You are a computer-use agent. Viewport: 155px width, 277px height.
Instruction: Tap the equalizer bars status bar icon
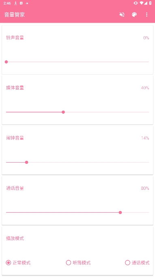point(27,3)
